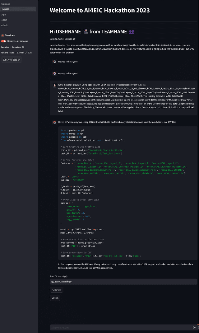Click the people emoji after TEAMNAME
Screen dimensions: 199x333
(x=131, y=32)
